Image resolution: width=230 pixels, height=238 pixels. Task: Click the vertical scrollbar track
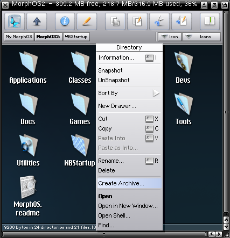pyautogui.click(x=226, y=112)
